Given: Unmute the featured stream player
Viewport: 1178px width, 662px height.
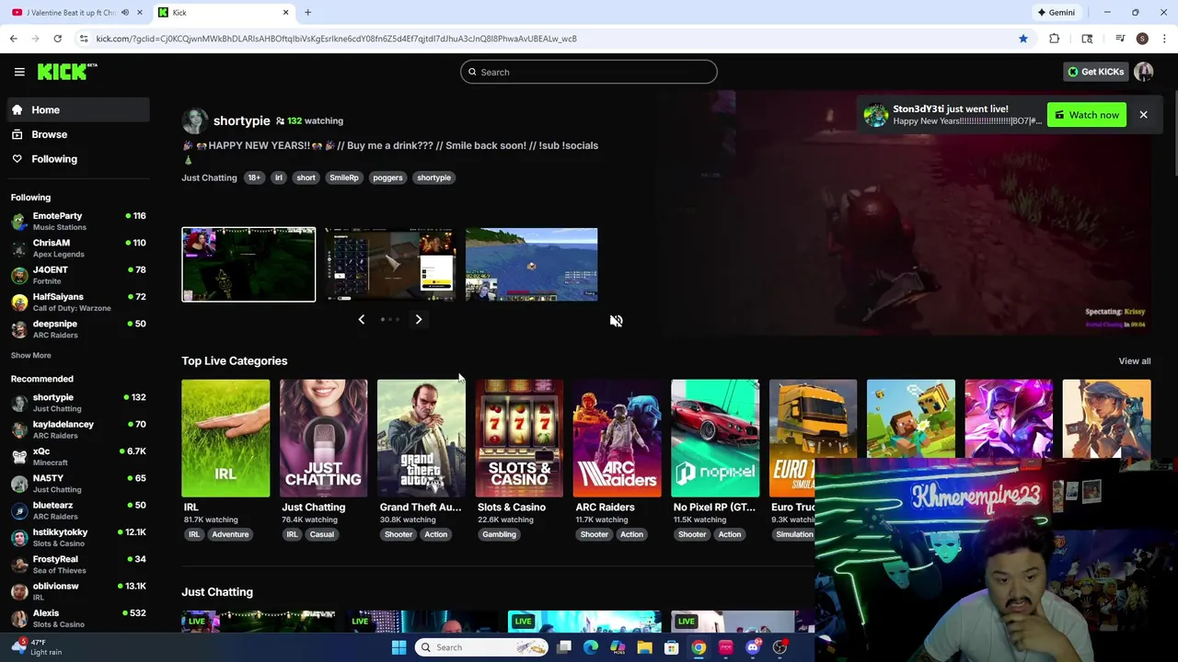Looking at the screenshot, I should 616,321.
